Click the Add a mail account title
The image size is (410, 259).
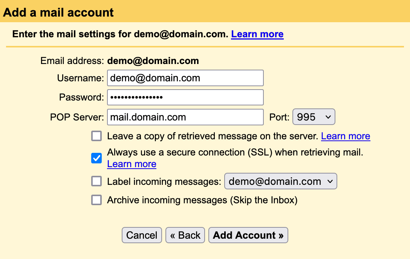(x=58, y=12)
